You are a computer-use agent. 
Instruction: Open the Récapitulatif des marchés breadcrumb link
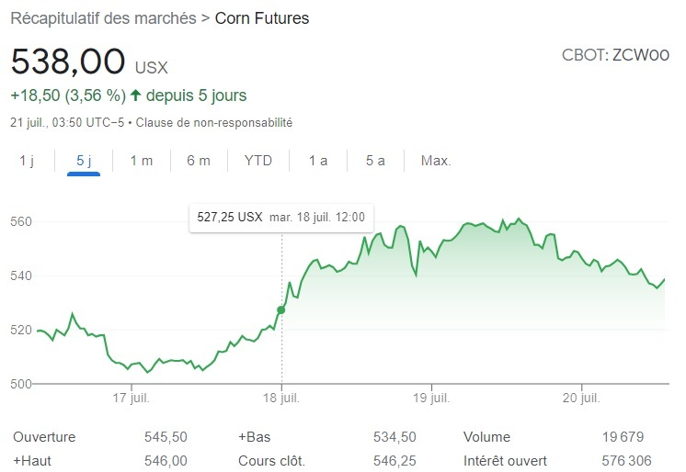[102, 18]
